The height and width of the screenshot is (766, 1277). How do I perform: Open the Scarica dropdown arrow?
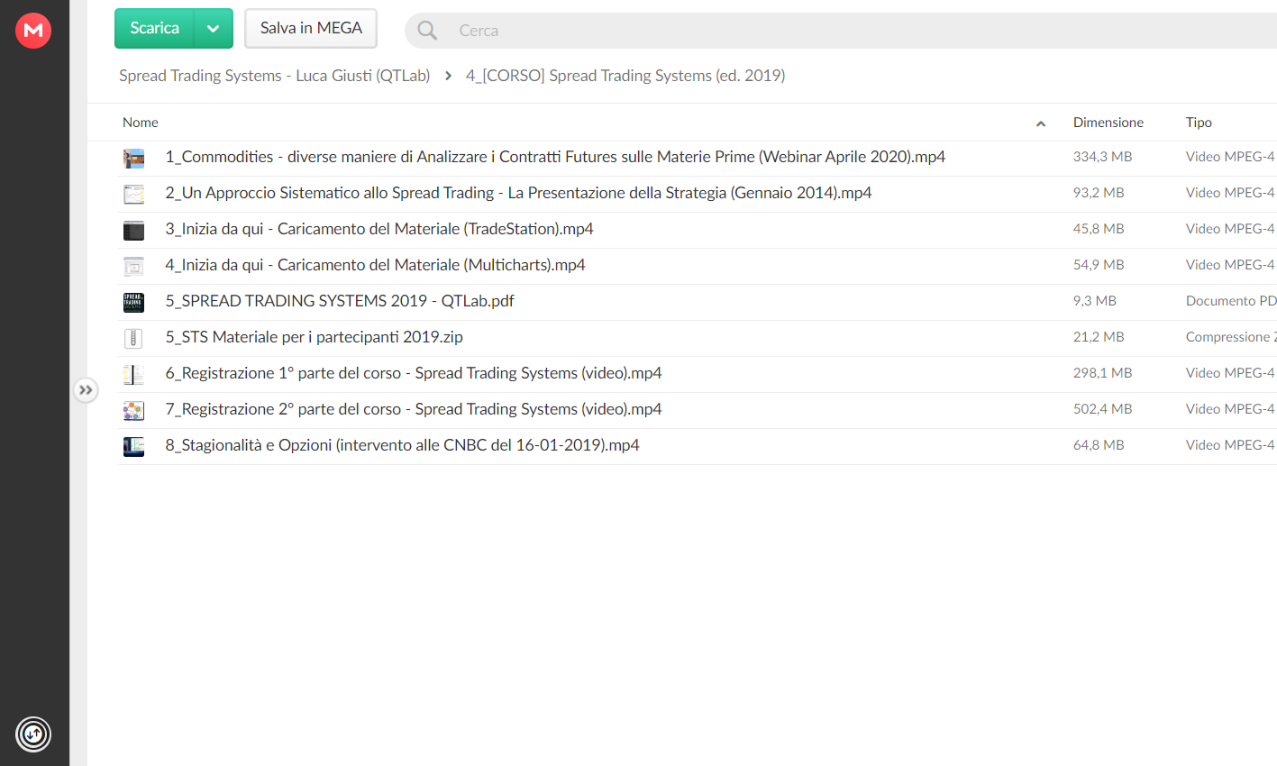pyautogui.click(x=214, y=29)
